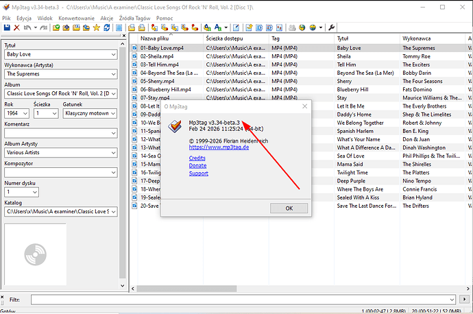The width and height of the screenshot is (473, 314).
Task: Open the Konwertowanie menu
Action: point(76,18)
